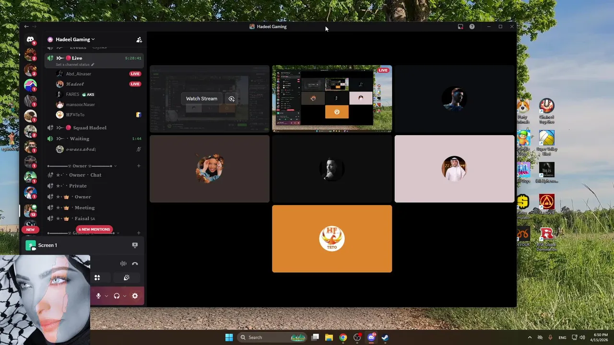Image resolution: width=614 pixels, height=345 pixels.
Task: Open noise suppression waveform icon
Action: tap(123, 264)
